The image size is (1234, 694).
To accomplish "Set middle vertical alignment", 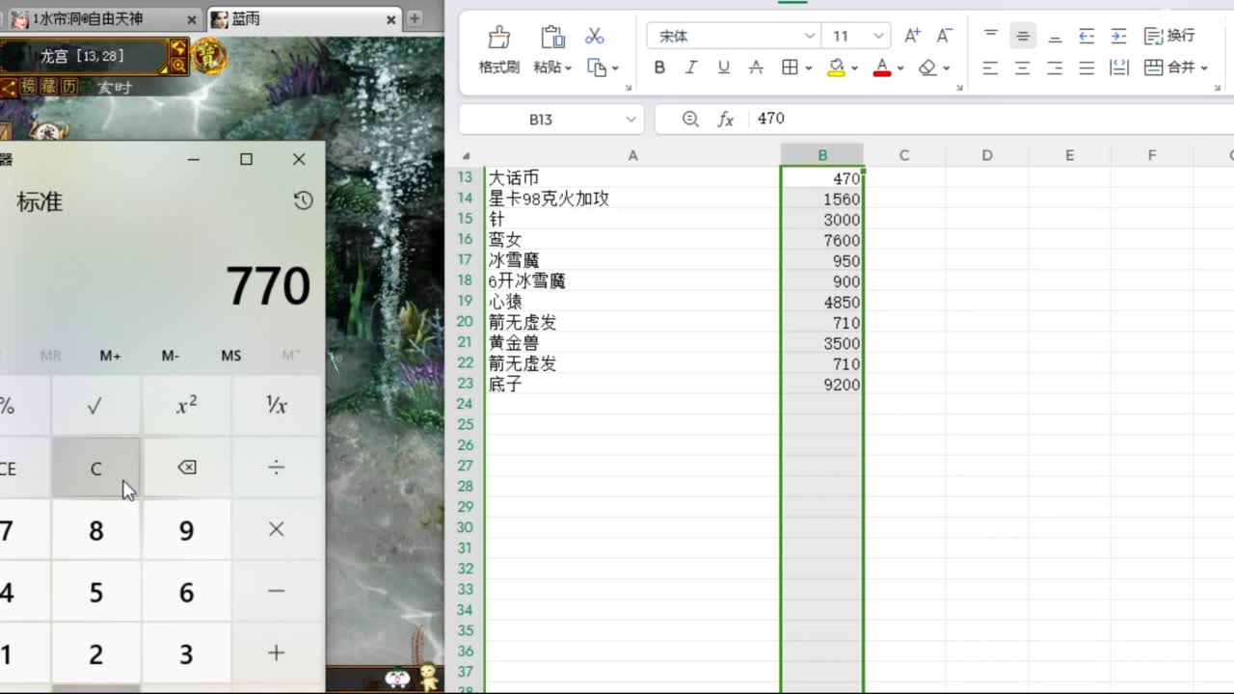I will 1023,37.
